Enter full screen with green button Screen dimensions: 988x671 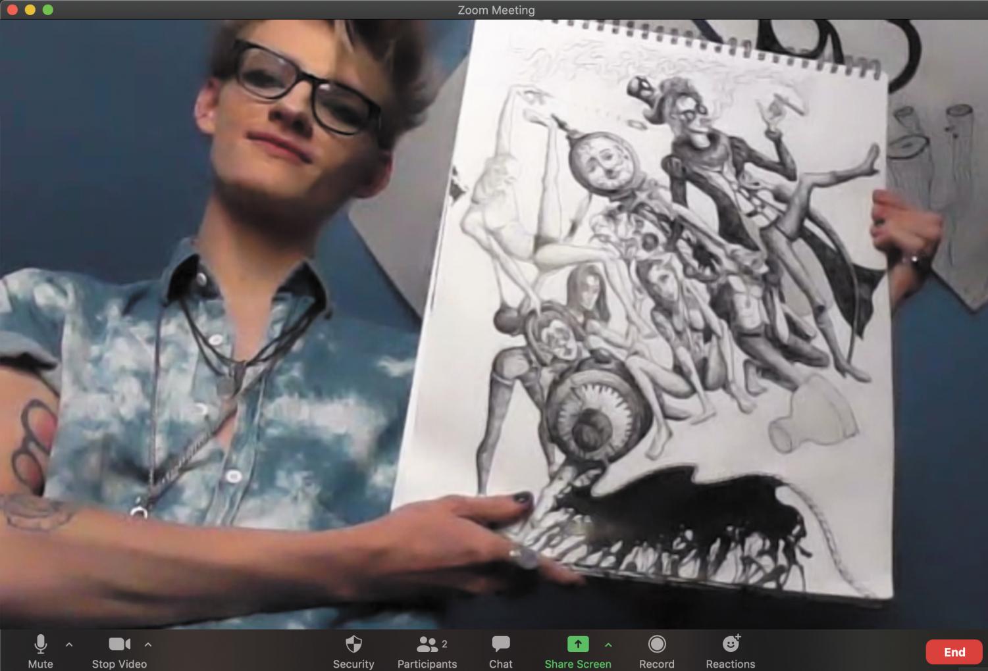[47, 10]
